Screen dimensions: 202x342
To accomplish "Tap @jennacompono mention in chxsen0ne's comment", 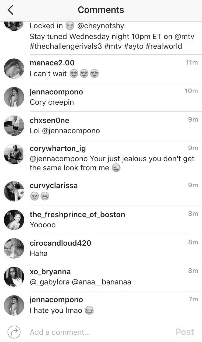I will (71, 131).
